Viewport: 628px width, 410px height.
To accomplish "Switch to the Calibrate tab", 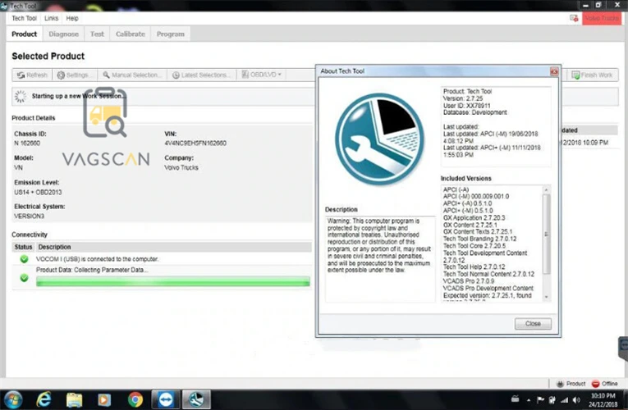I will [x=131, y=34].
